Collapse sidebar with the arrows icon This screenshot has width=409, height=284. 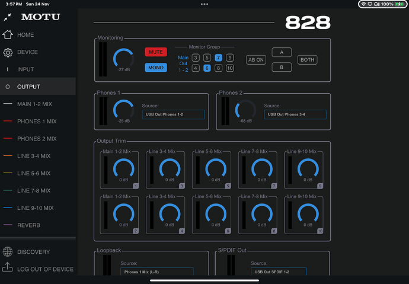pos(8,17)
